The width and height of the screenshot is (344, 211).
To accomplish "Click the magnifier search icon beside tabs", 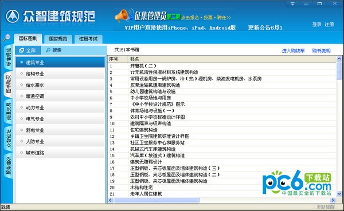I will [7, 38].
